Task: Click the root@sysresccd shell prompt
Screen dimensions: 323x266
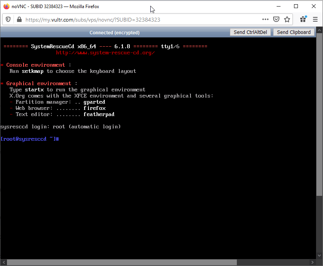Action: 30,139
